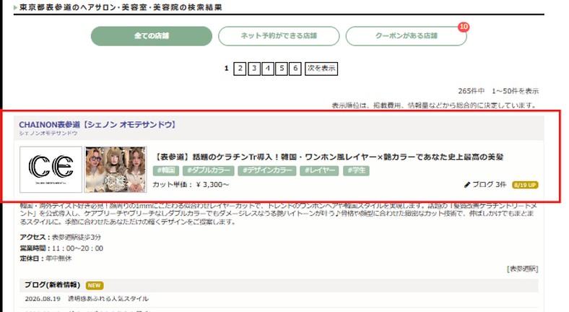
Task: Click the 次を表示 next page button
Action: 321,68
